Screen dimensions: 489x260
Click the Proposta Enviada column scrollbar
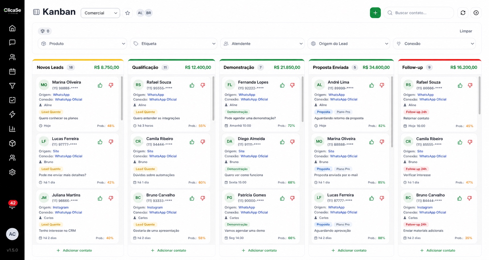392,112
